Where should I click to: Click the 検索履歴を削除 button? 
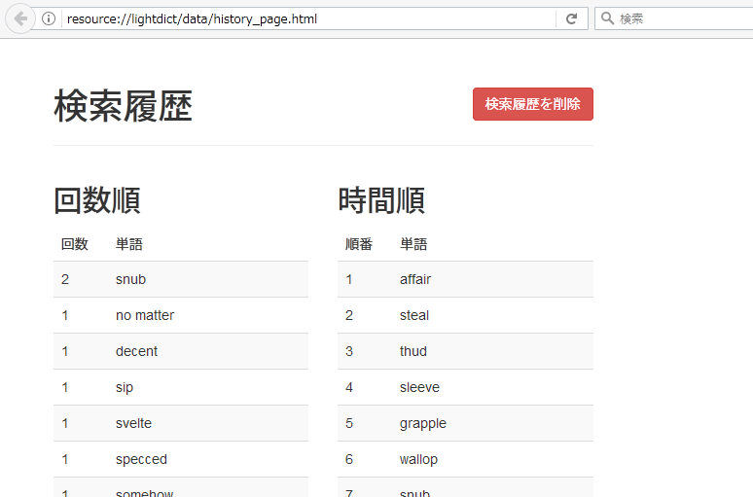(x=532, y=104)
